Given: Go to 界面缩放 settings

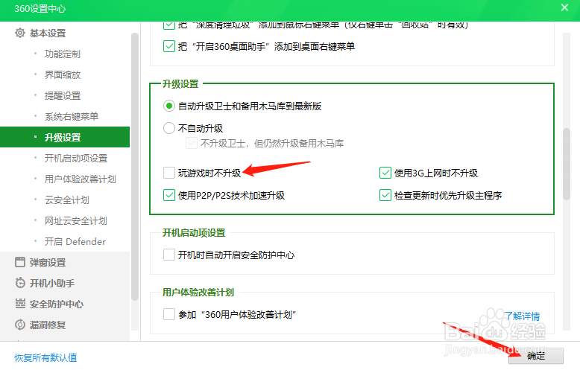Looking at the screenshot, I should point(63,74).
